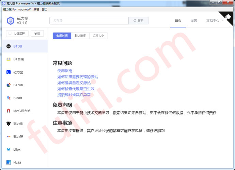Viewport: 235px width, 170px height.
Task: Open the 编辑 menu
Action: tap(36, 10)
